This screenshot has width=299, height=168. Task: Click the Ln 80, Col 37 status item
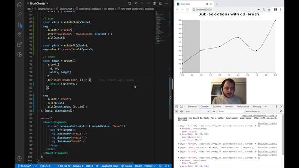tap(64, 166)
